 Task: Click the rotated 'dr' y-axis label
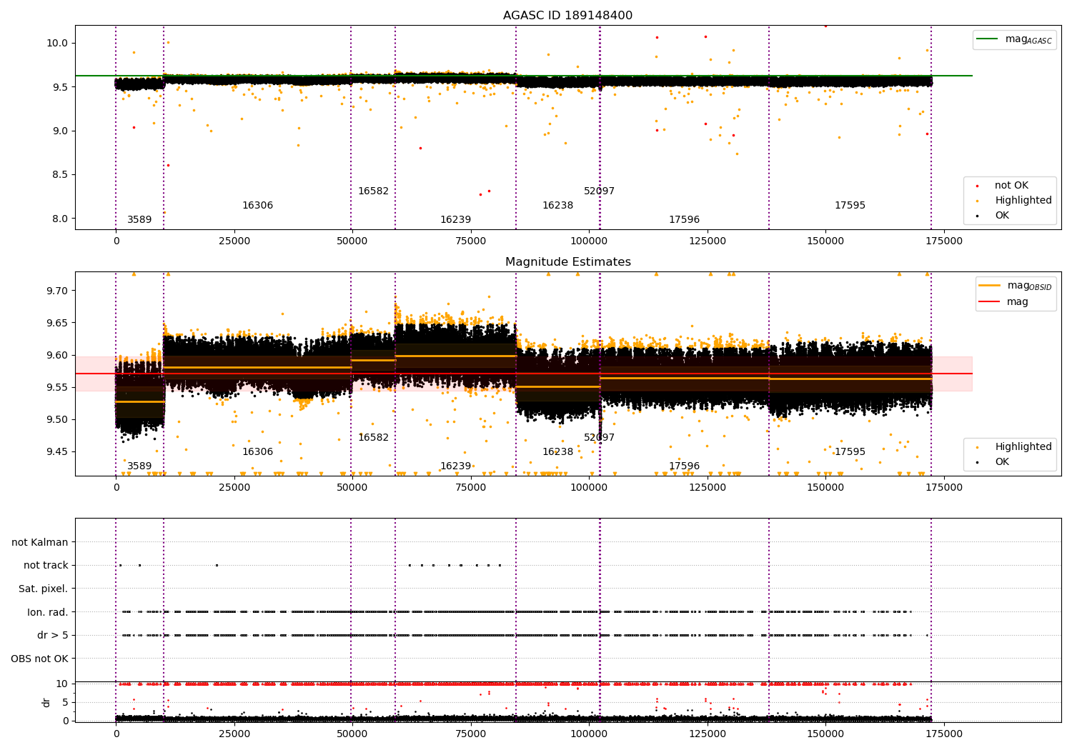46,702
